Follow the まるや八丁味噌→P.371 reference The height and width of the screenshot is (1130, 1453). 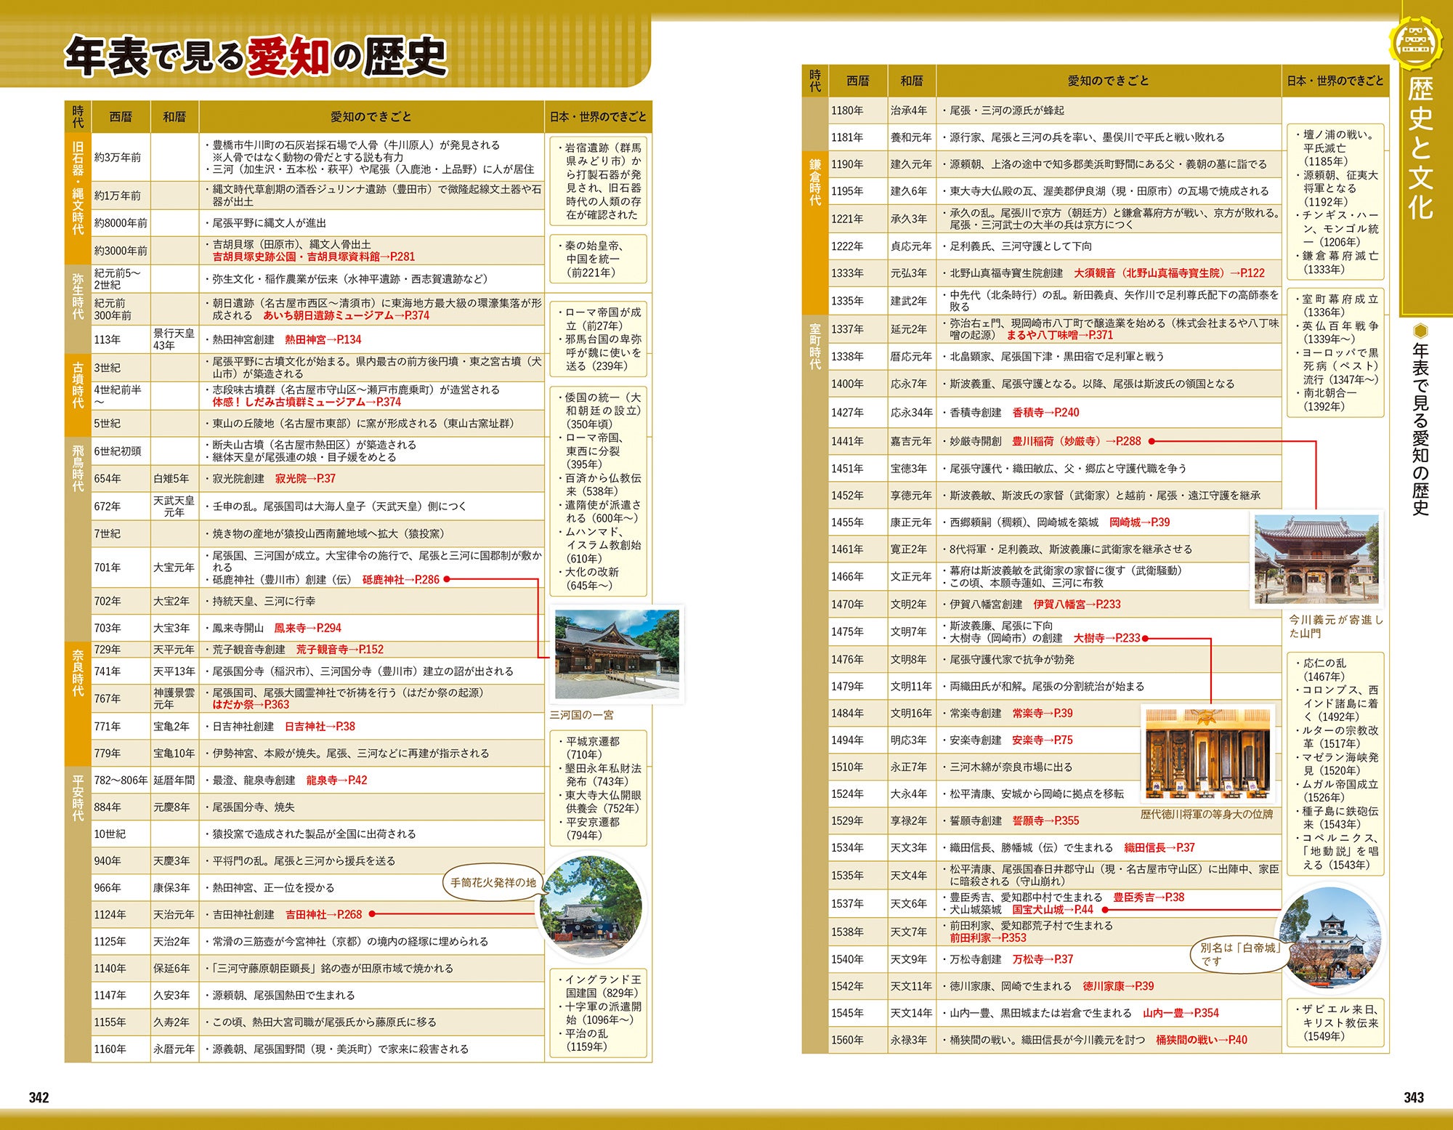1062,336
